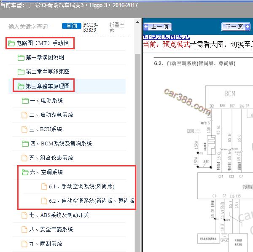The image size is (253, 252).
Task: Expand the 一、电源系统 folder icon
Action: [25, 101]
